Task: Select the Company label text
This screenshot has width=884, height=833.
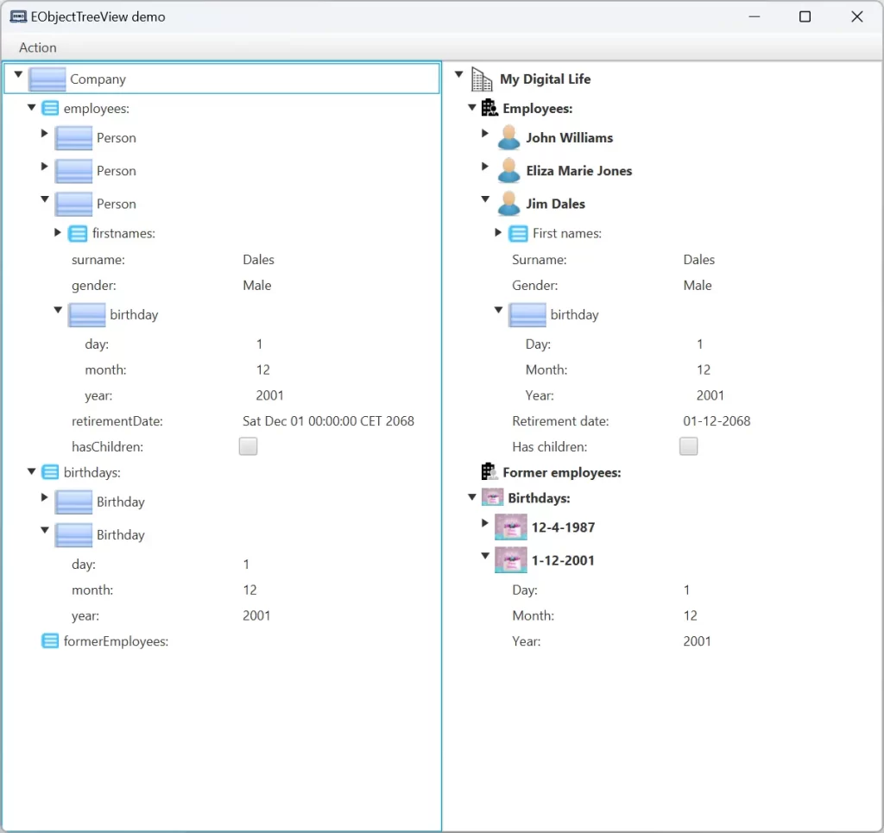Action: (x=98, y=79)
